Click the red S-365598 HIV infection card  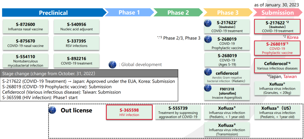point(129,112)
